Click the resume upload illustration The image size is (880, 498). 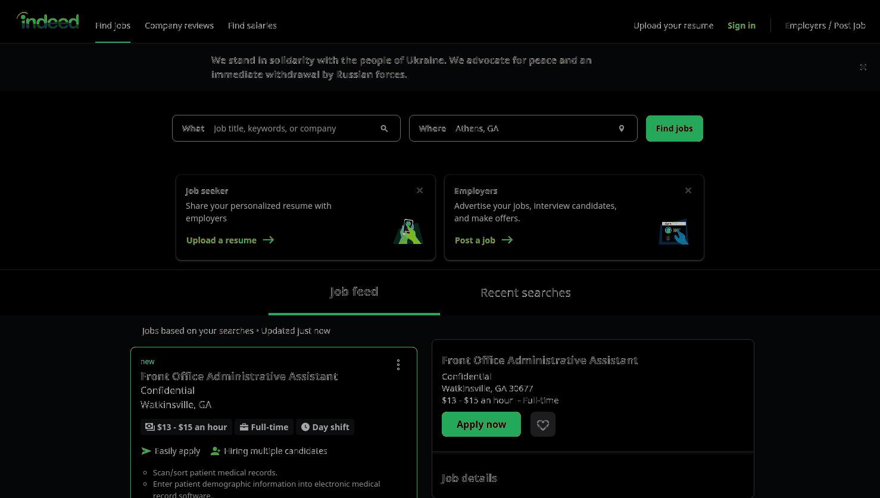click(408, 231)
